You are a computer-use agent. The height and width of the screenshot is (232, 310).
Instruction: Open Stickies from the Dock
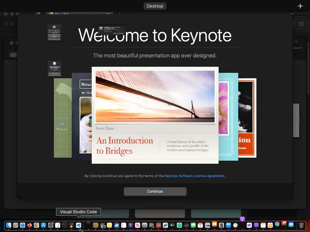coord(109,225)
